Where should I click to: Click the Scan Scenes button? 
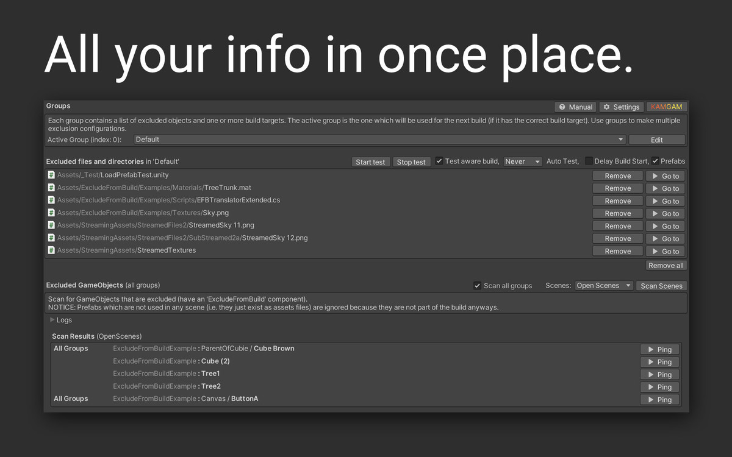(x=661, y=285)
